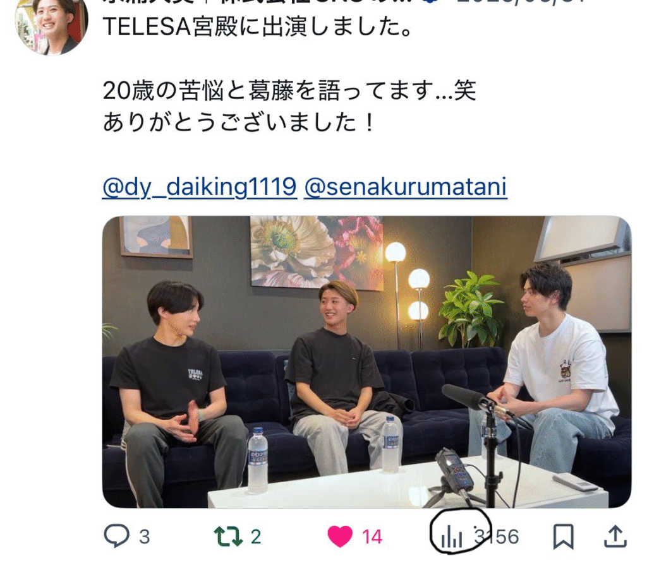This screenshot has width=647, height=575.
Task: Open the photo of three men on sofa
Action: click(x=367, y=362)
